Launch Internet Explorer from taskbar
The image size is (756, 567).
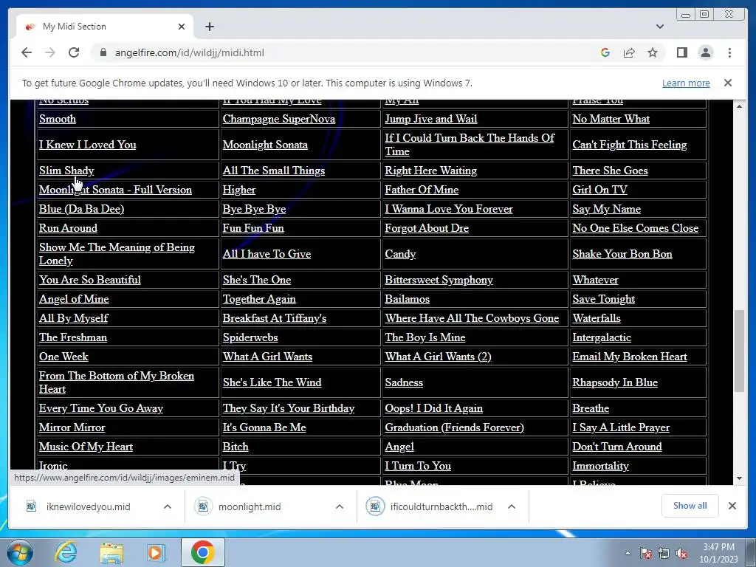point(66,552)
